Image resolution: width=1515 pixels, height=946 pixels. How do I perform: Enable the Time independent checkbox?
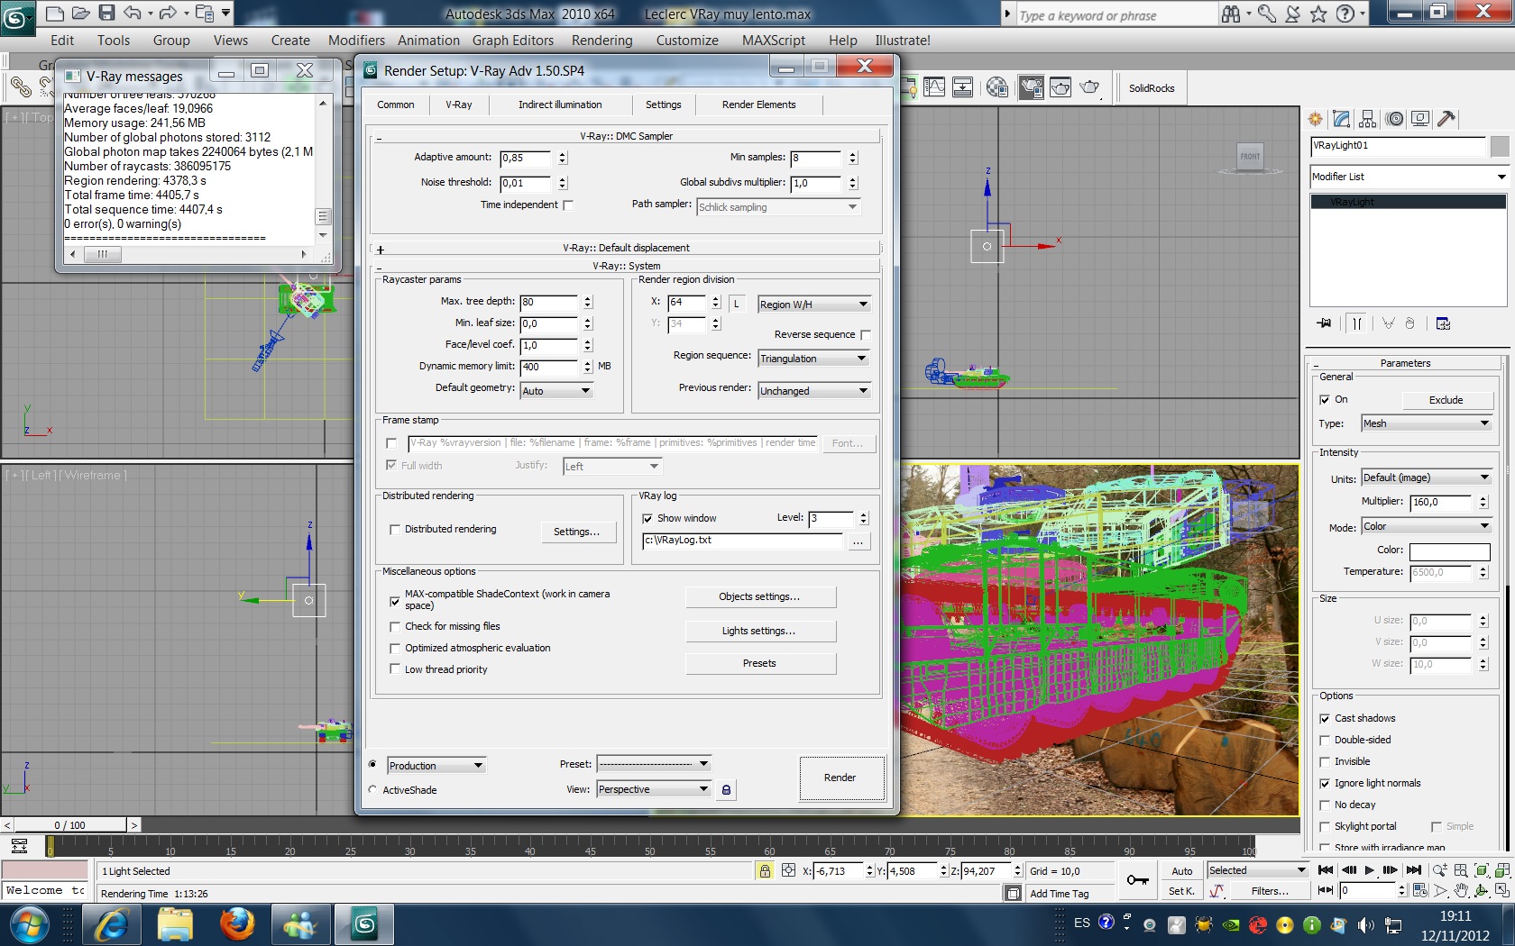(x=568, y=205)
